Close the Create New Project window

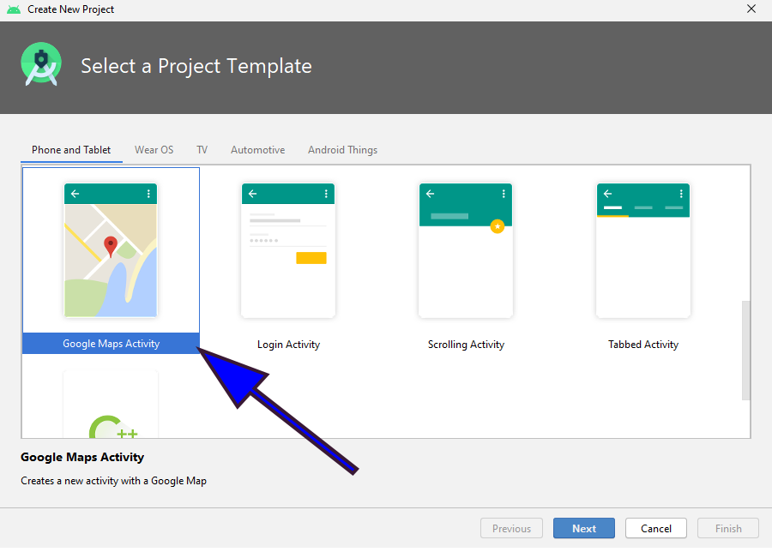pyautogui.click(x=751, y=9)
